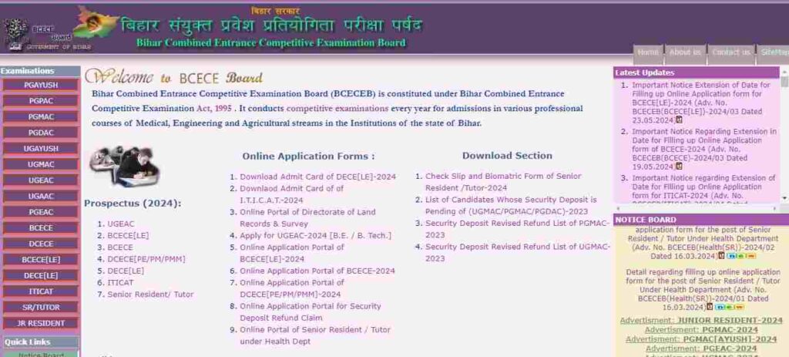Screen dimensions: 789x357
Task: Click the BCECE Board tree logo
Action: pyautogui.click(x=16, y=34)
